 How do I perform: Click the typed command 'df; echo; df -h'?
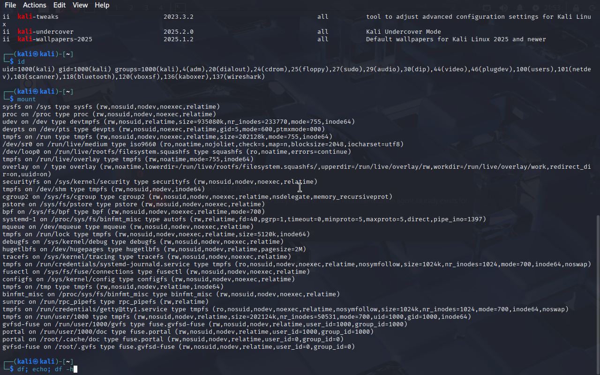[x=45, y=369]
